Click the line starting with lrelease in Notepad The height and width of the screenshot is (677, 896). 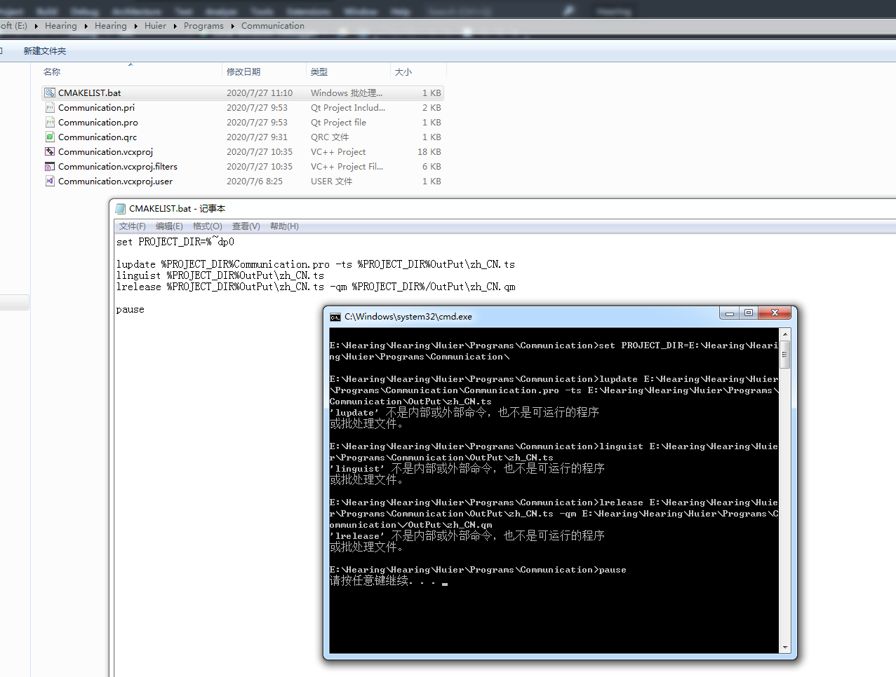(x=316, y=287)
